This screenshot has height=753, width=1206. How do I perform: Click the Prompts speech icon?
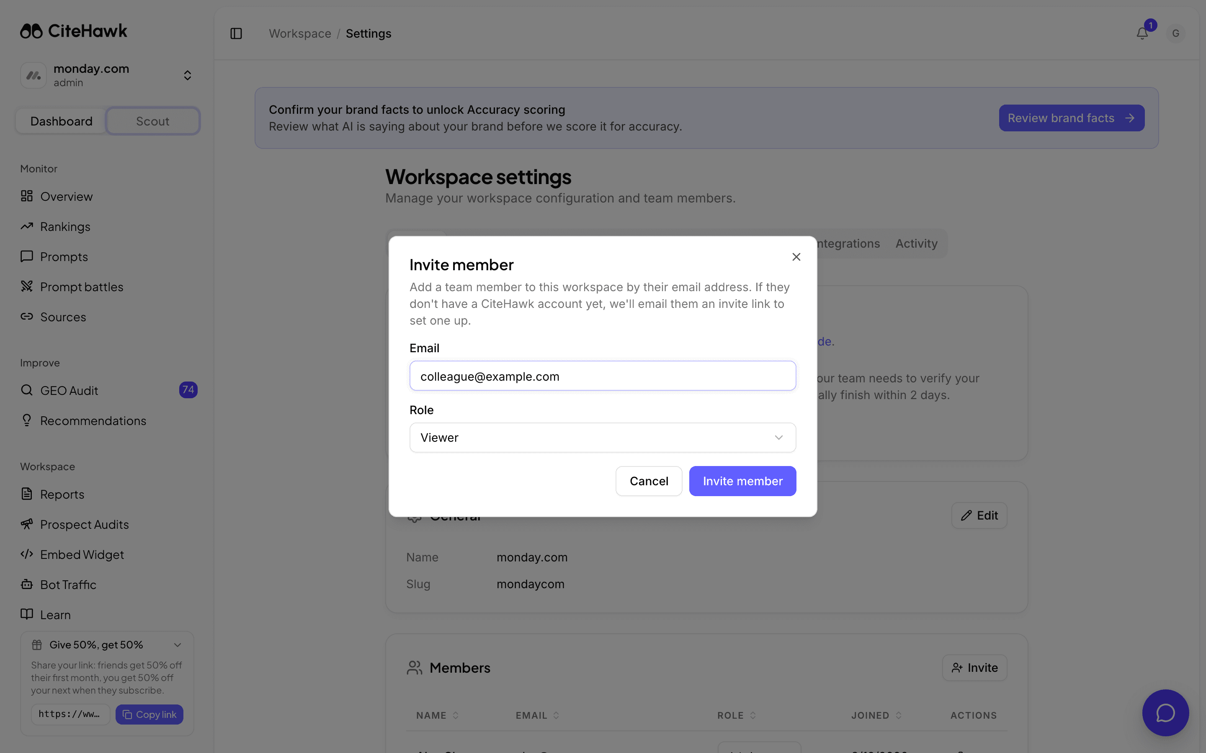click(27, 256)
